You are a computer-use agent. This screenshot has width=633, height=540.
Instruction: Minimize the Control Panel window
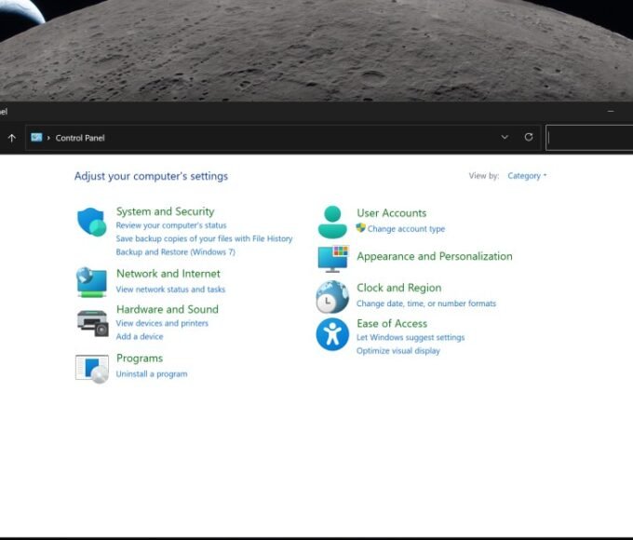(611, 111)
